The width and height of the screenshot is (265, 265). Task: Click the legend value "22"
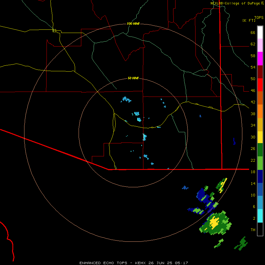tap(253, 160)
